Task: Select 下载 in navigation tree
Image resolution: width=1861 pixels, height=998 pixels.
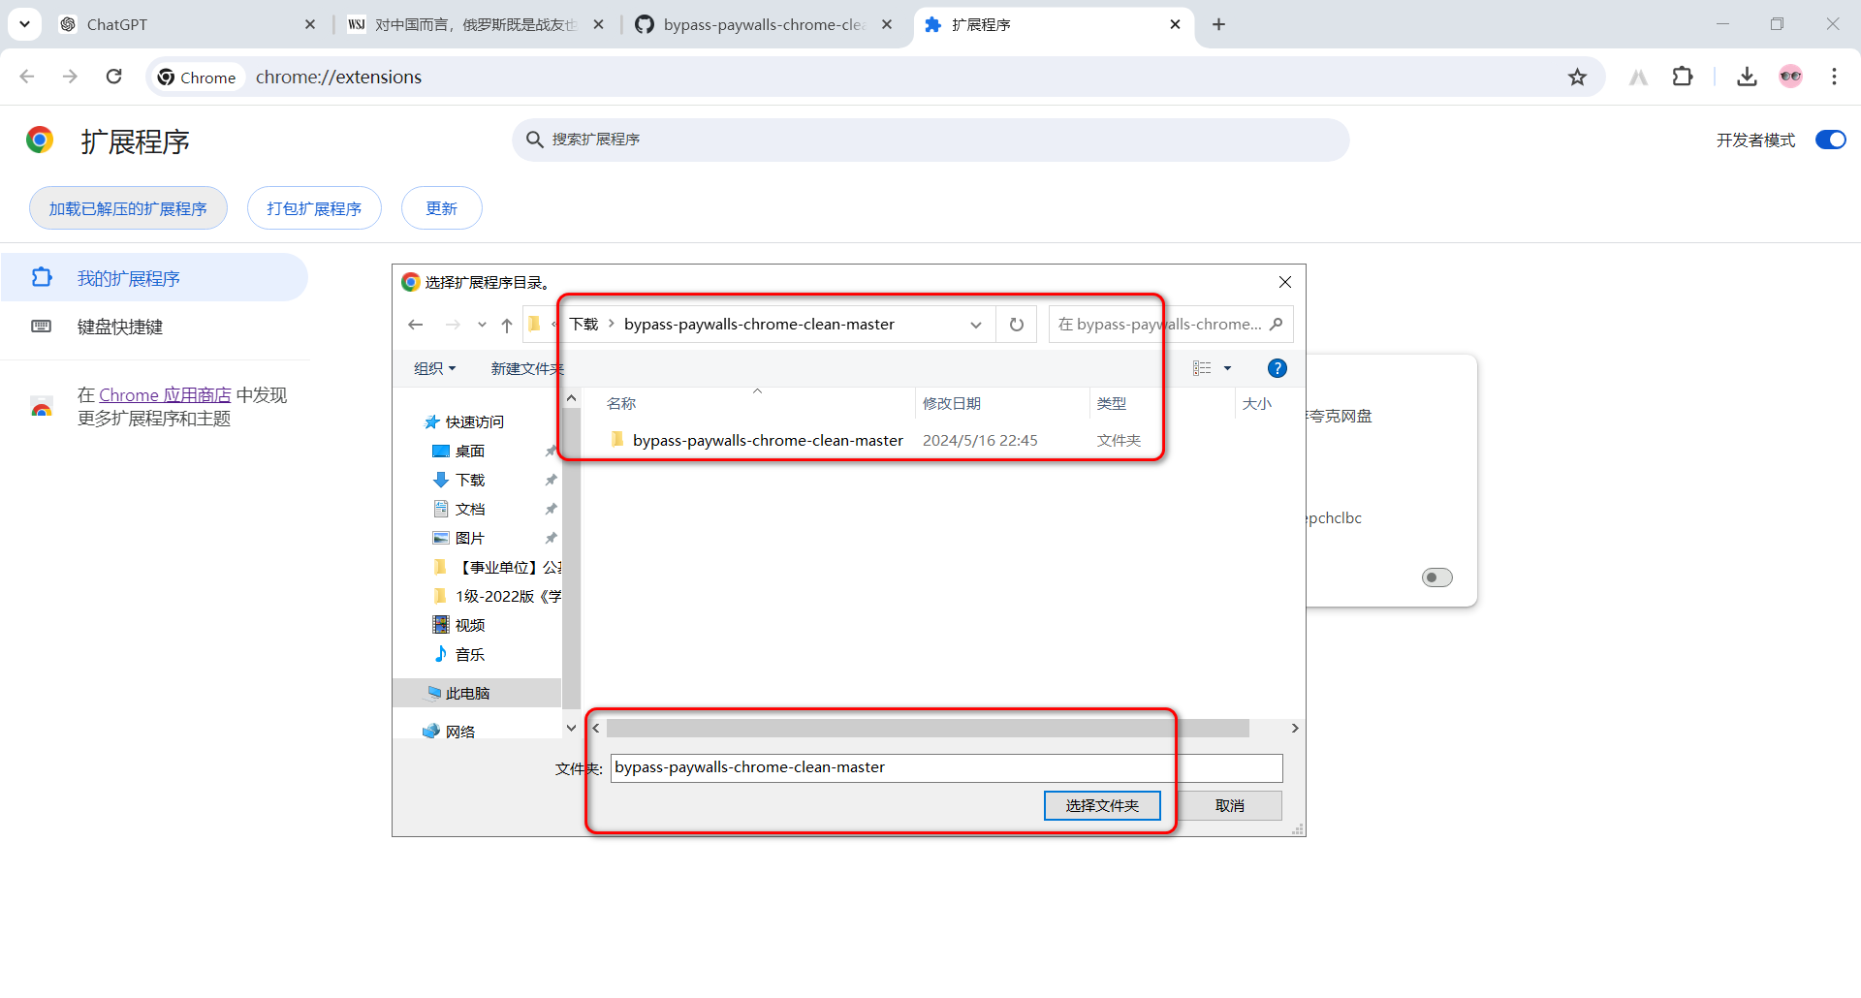Action: pyautogui.click(x=470, y=481)
